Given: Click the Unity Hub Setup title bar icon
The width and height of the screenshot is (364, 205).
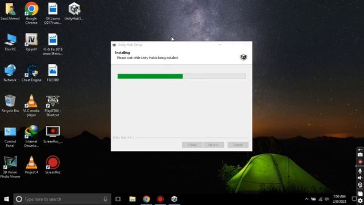Looking at the screenshot, I should 114,45.
